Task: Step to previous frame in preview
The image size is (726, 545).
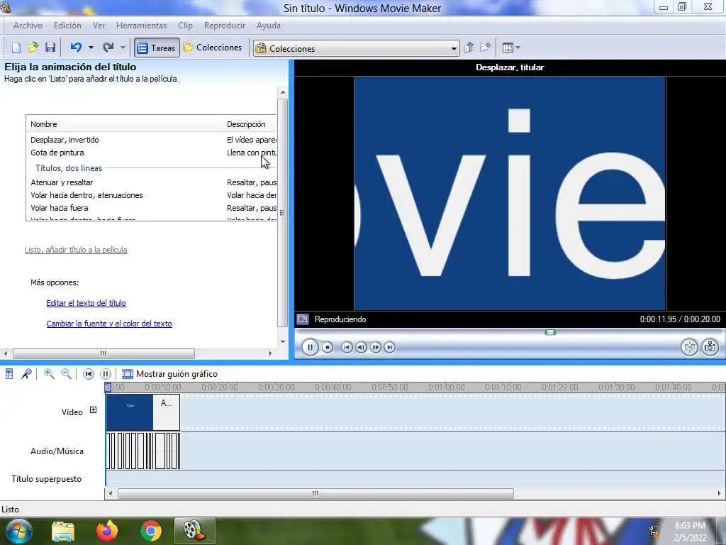Action: click(361, 347)
